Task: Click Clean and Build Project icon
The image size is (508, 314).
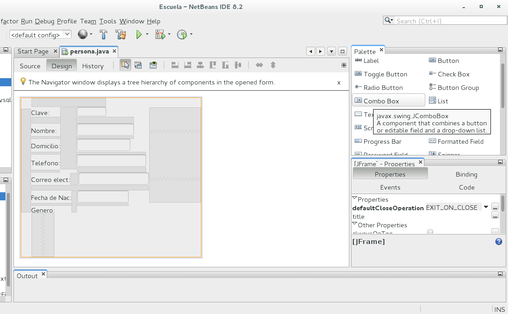Action: pos(120,35)
